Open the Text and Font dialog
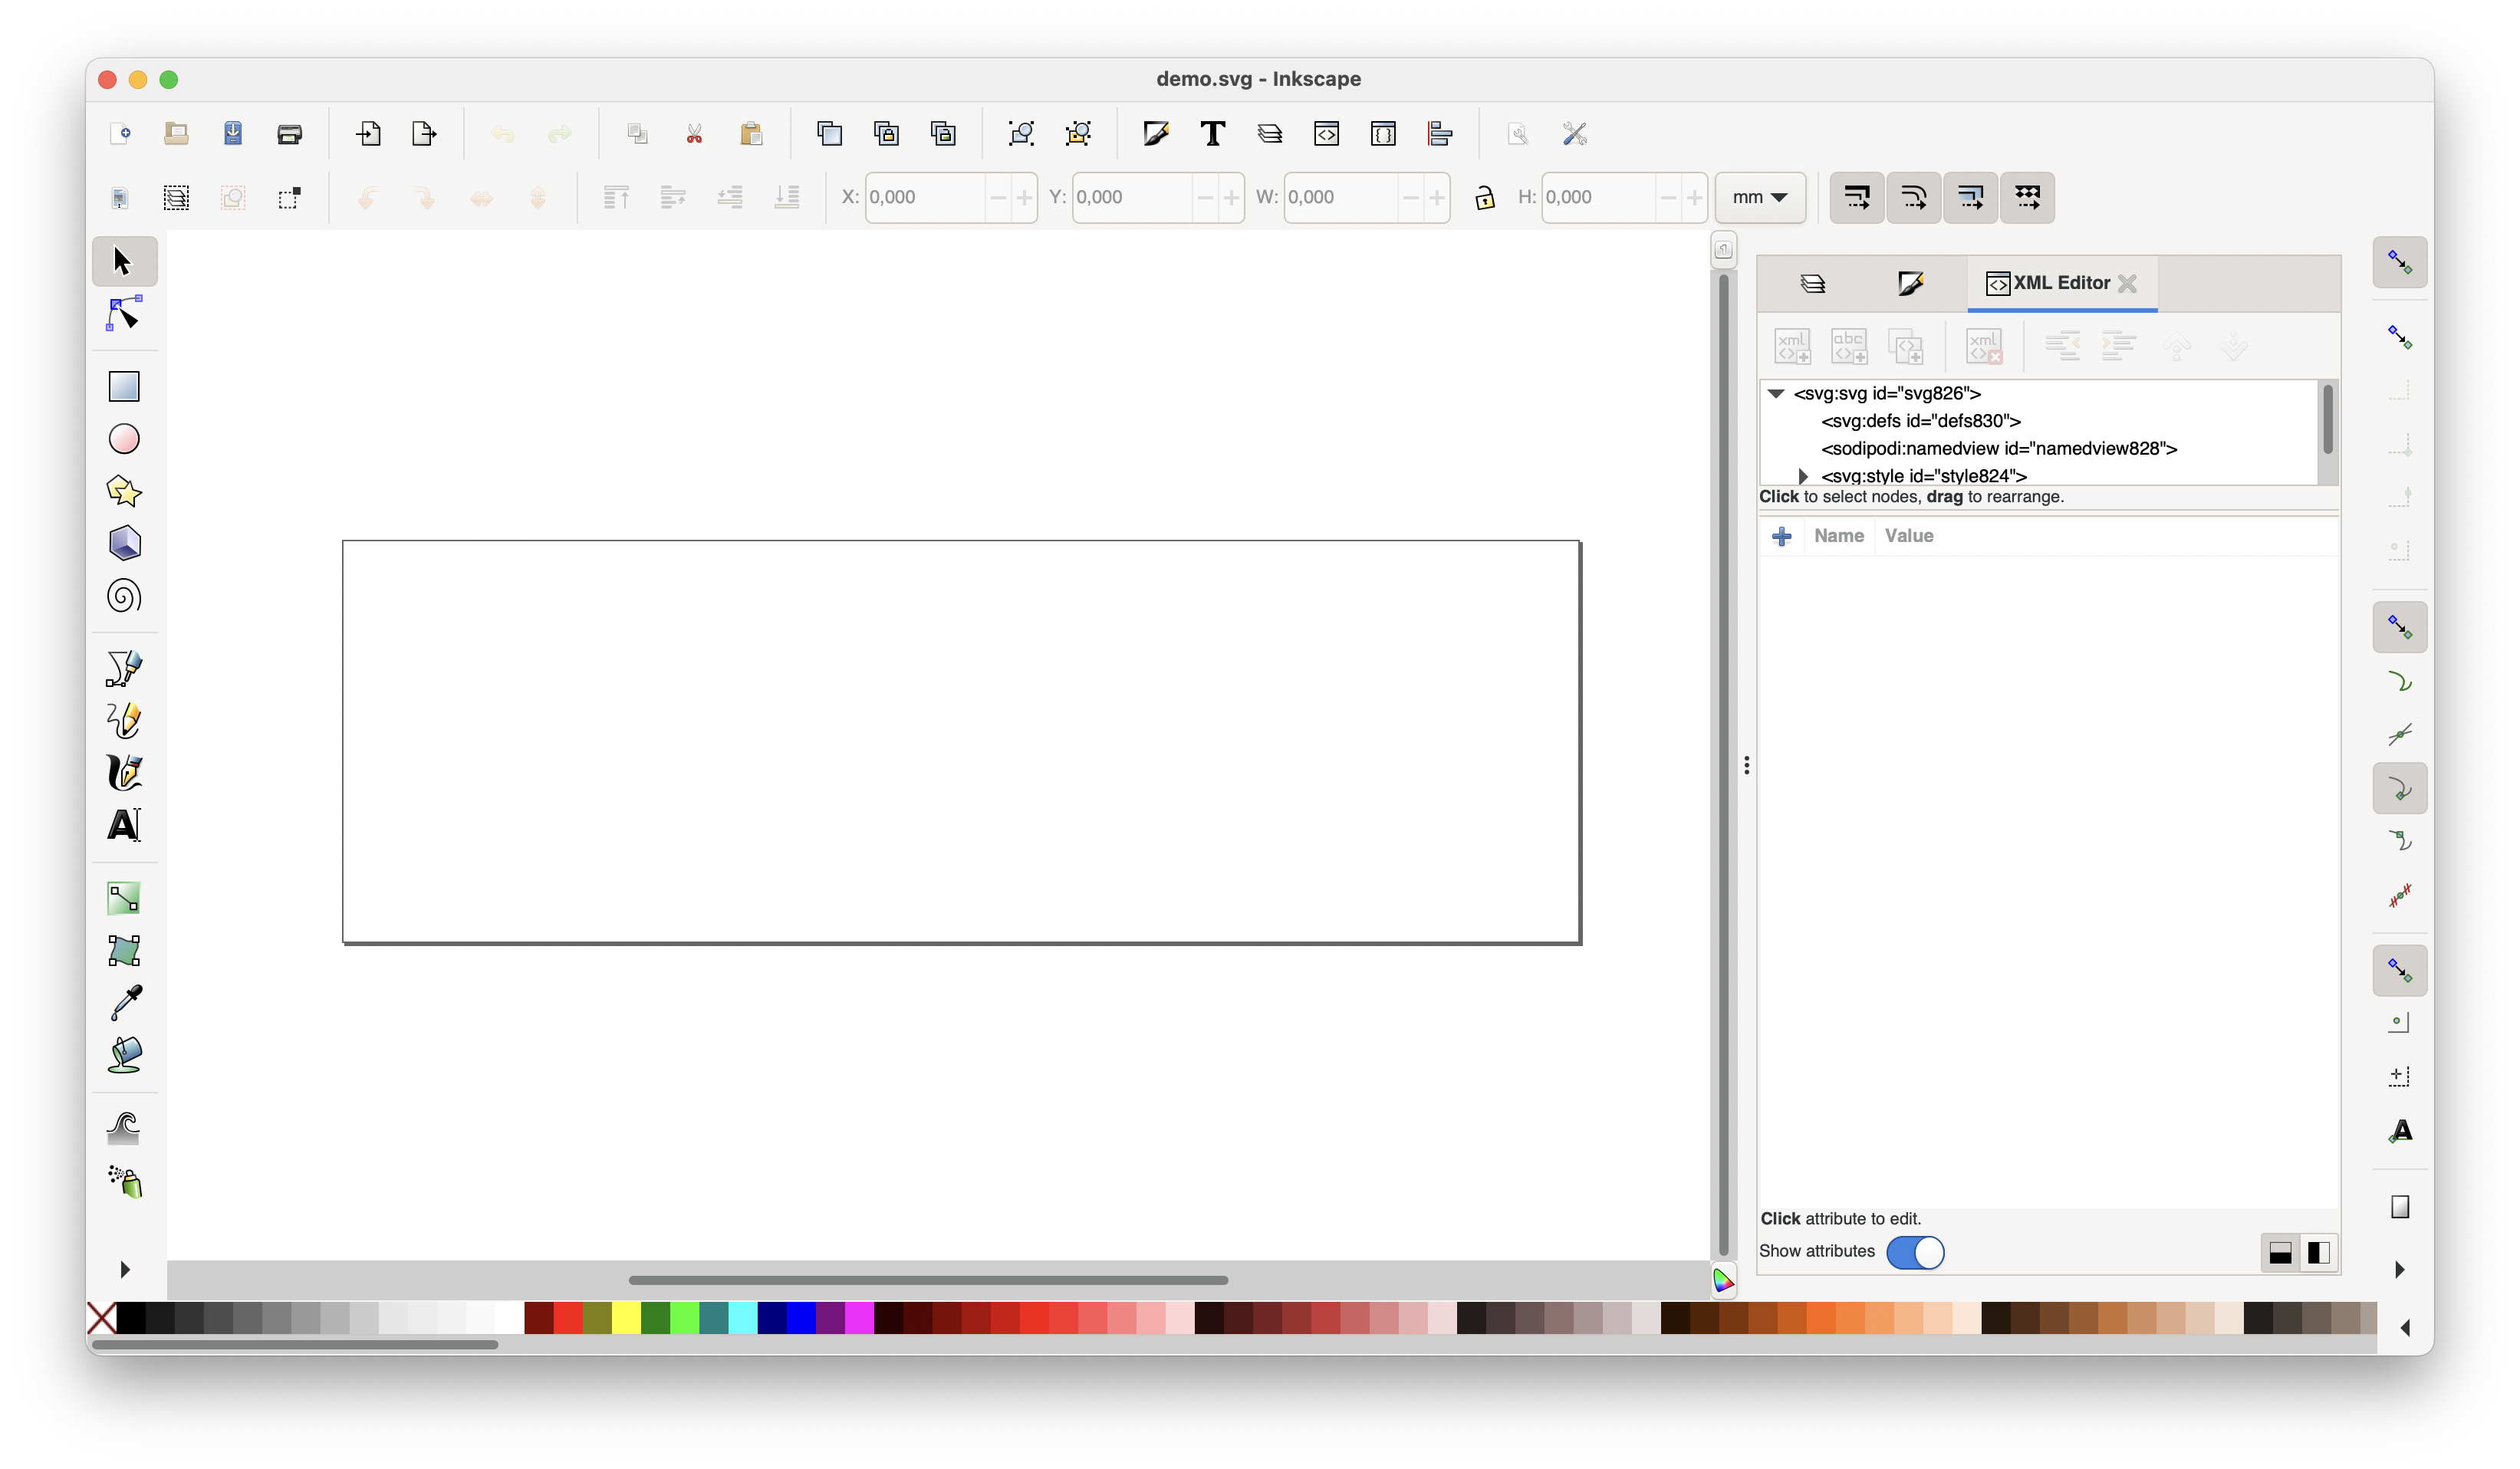2520x1469 pixels. pyautogui.click(x=1213, y=134)
